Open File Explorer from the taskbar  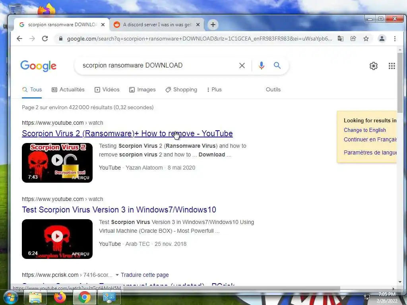pos(35,297)
